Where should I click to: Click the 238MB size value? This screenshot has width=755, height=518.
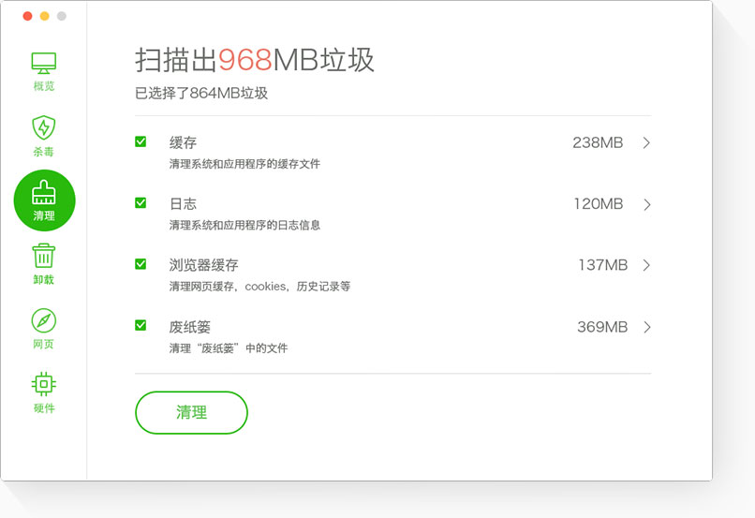(598, 142)
